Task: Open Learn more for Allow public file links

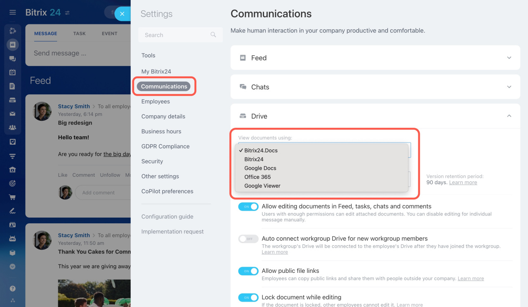Action: pyautogui.click(x=471, y=279)
